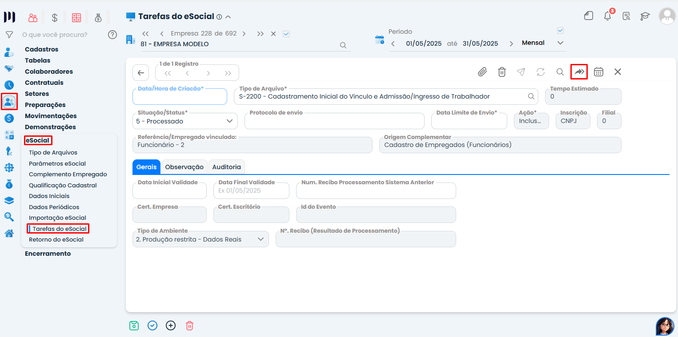Image resolution: width=678 pixels, height=337 pixels.
Task: Click the double forward arrow icon
Action: click(579, 71)
